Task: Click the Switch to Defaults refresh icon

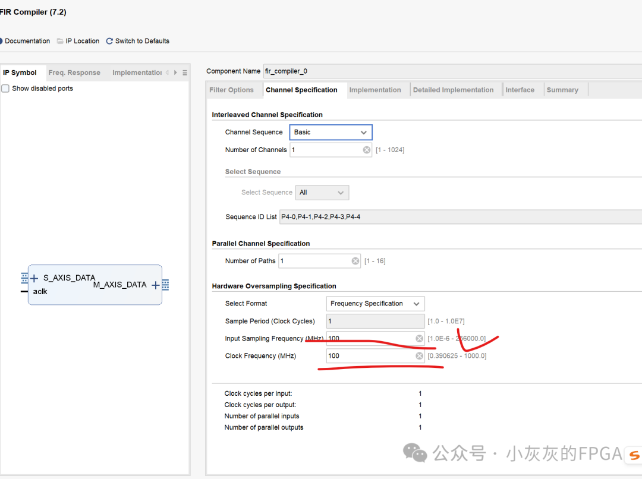Action: 109,41
